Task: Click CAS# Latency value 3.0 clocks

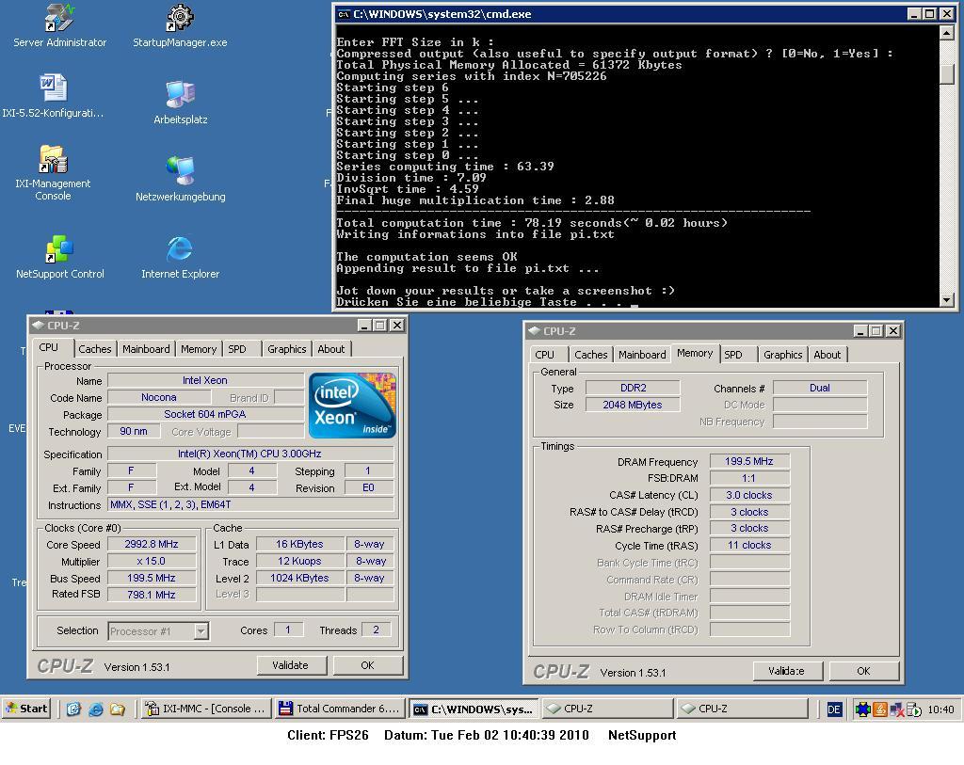Action: [749, 495]
